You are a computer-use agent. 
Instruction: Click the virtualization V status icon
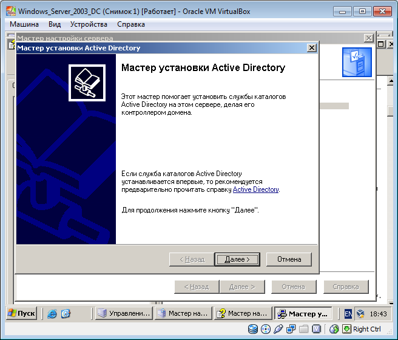316,329
